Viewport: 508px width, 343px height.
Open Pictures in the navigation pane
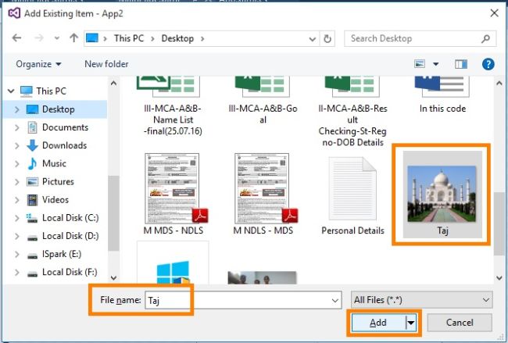tap(58, 182)
